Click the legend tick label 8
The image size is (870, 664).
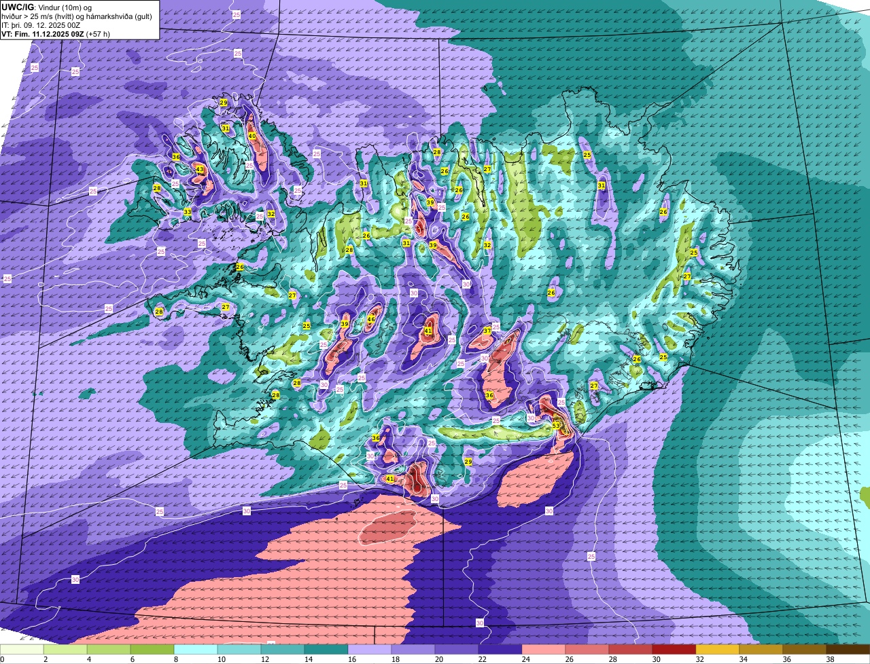176,659
